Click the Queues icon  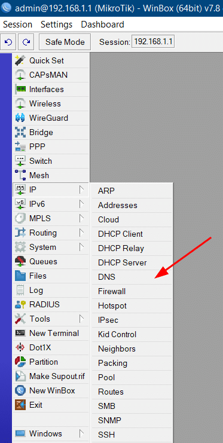point(20,262)
